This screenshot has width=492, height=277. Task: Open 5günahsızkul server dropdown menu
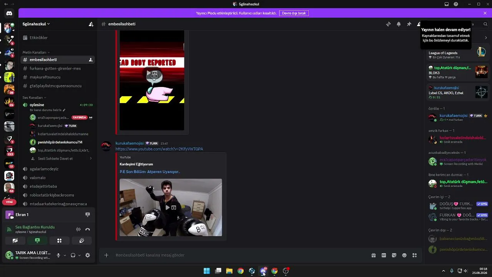pyautogui.click(x=36, y=24)
